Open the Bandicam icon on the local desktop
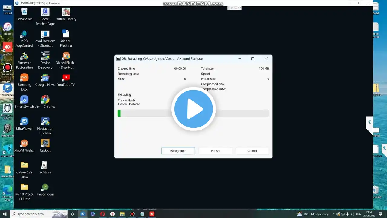Image resolution: width=387 pixels, height=218 pixels. [x=7, y=69]
